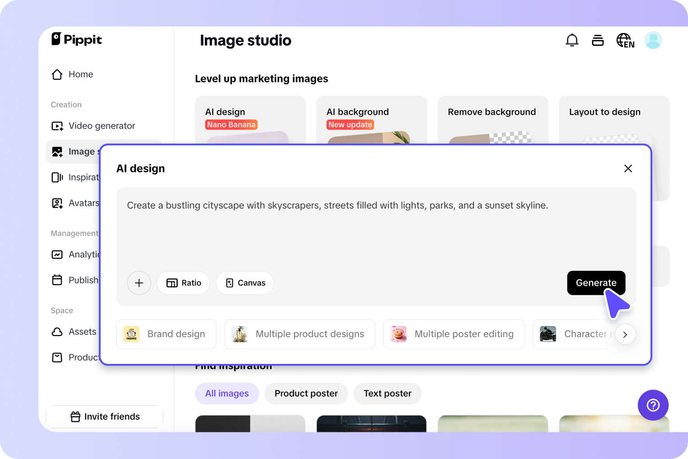Open the Ratio dropdown
The height and width of the screenshot is (459, 688).
183,283
